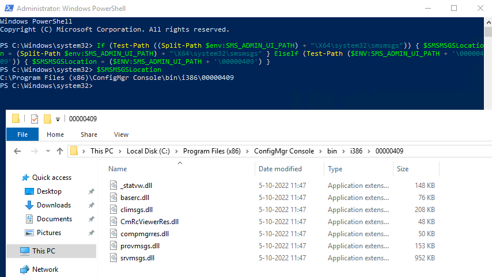Click the pin icon next to Documents

(91, 219)
